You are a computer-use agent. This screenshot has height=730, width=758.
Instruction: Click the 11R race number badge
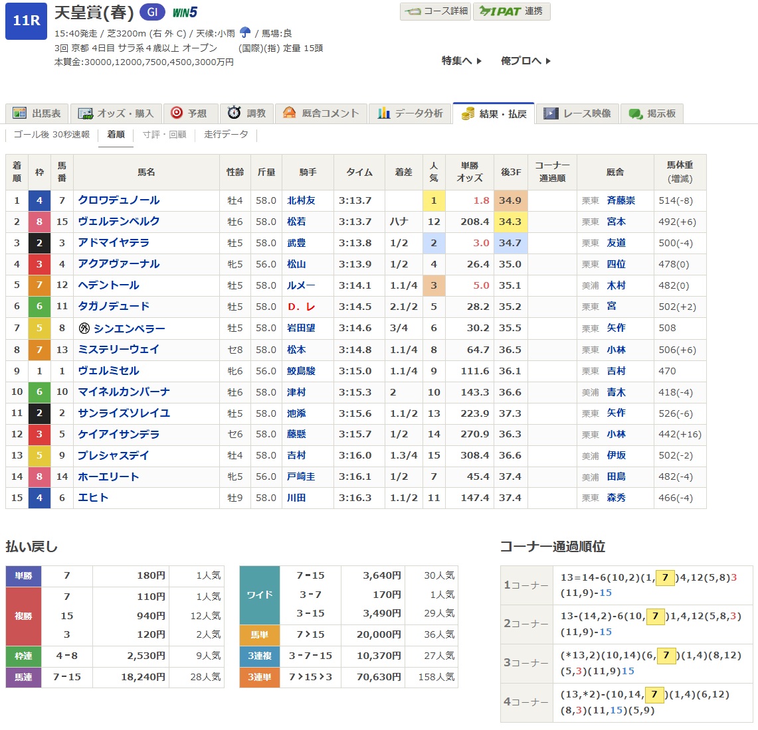26,21
